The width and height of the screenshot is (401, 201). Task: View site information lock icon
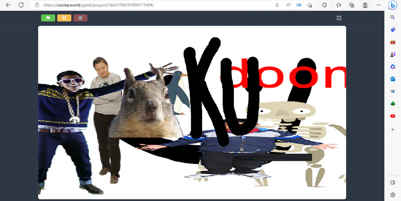(37, 5)
